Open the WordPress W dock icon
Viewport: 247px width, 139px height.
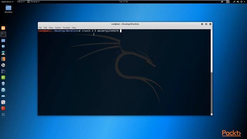(3, 90)
